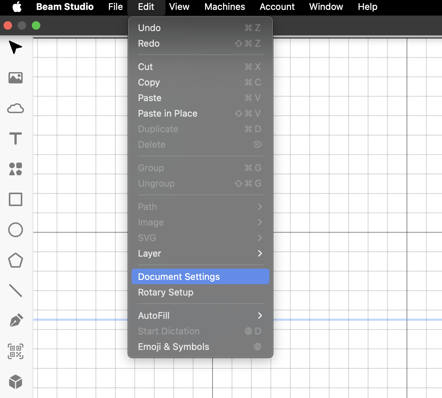
Task: Choose the image import tool
Action: (16, 78)
